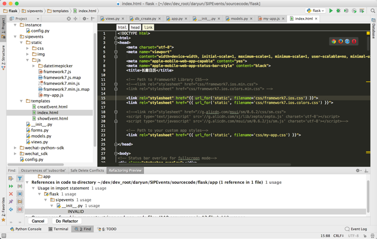Open page preview in Firefox icon
The image size is (377, 239).
(x=341, y=41)
